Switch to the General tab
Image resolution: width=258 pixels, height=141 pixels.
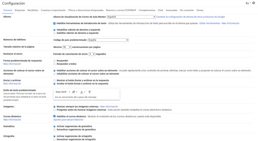(8, 10)
